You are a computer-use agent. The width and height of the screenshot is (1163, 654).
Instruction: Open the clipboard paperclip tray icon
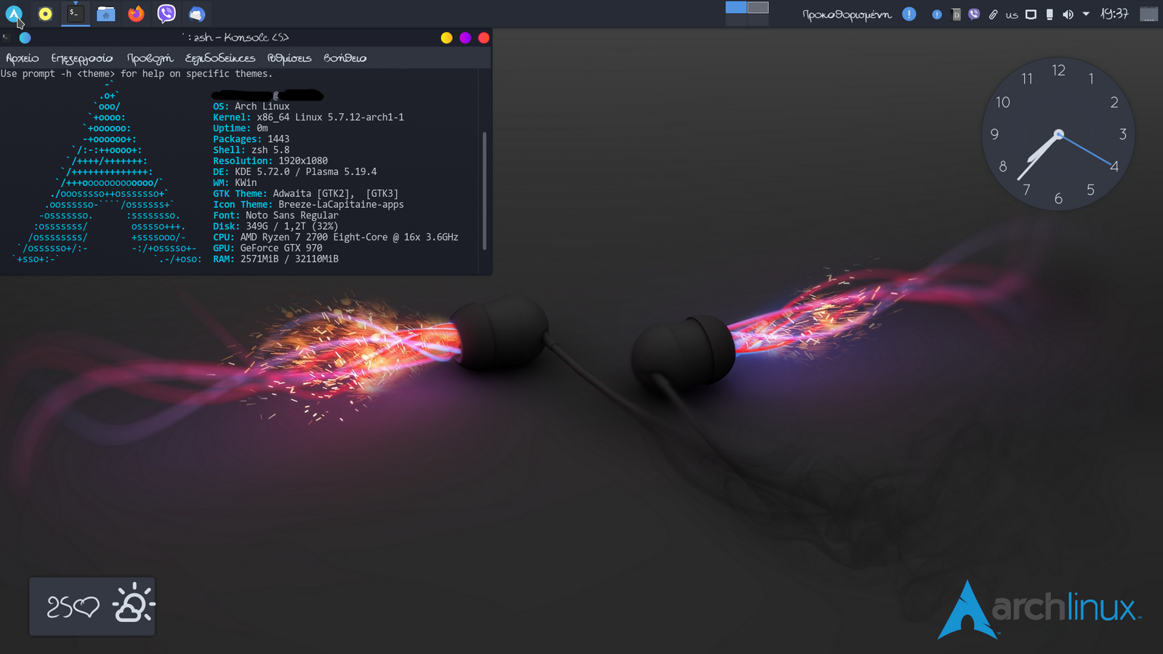993,15
